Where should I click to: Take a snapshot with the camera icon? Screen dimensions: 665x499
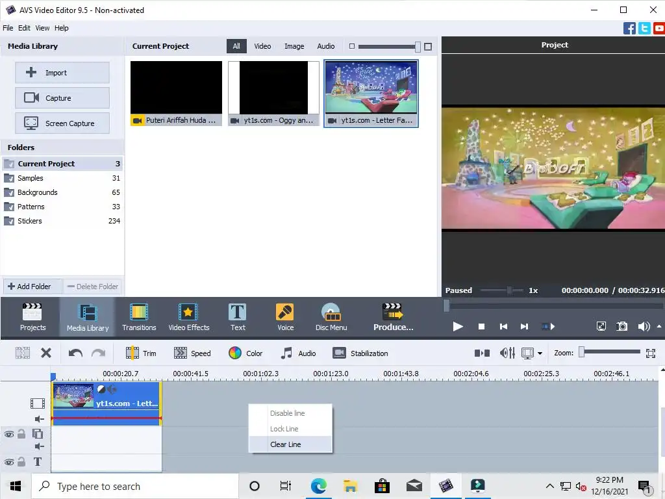[x=621, y=326]
